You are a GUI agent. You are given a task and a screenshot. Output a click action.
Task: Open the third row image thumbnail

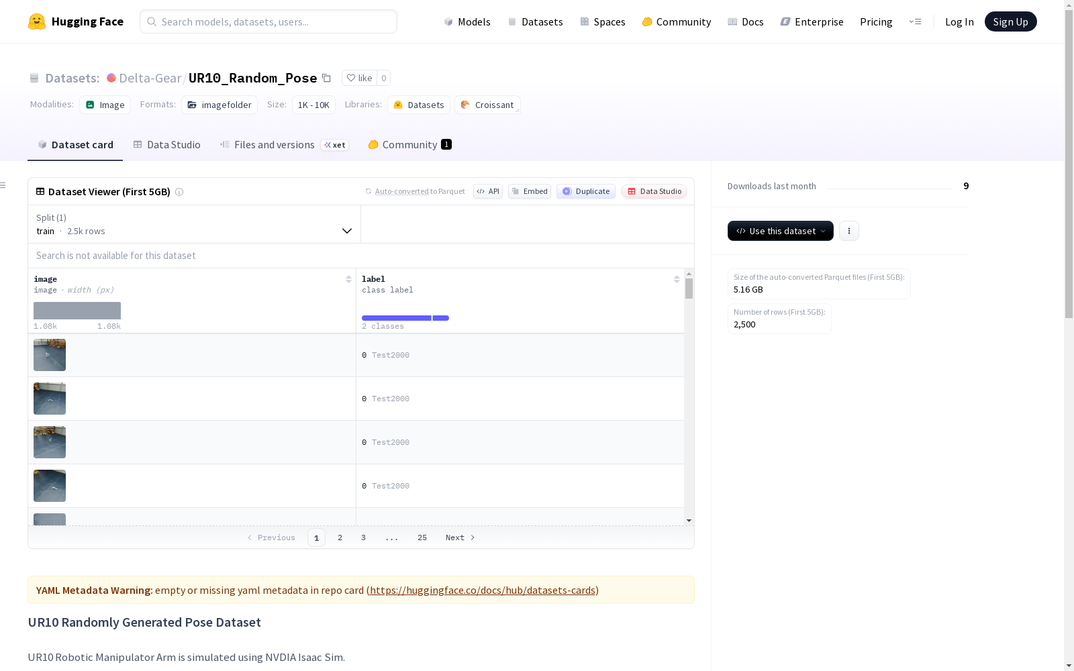(x=50, y=442)
